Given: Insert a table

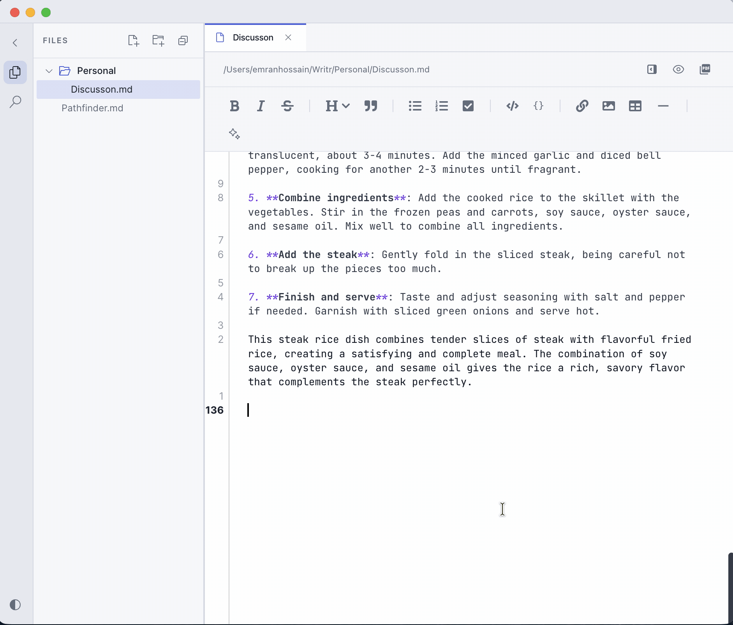Looking at the screenshot, I should coord(635,106).
